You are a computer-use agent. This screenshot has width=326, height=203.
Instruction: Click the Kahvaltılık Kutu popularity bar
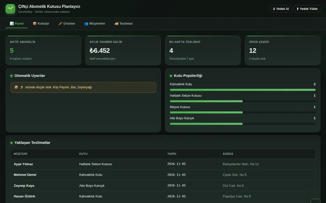tap(243, 90)
